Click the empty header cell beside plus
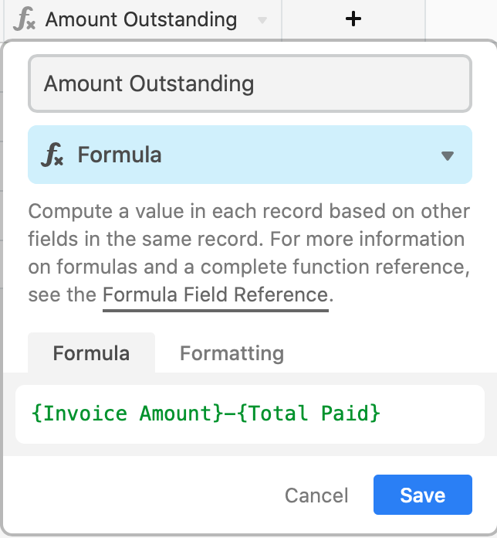This screenshot has width=497, height=538. point(461,19)
